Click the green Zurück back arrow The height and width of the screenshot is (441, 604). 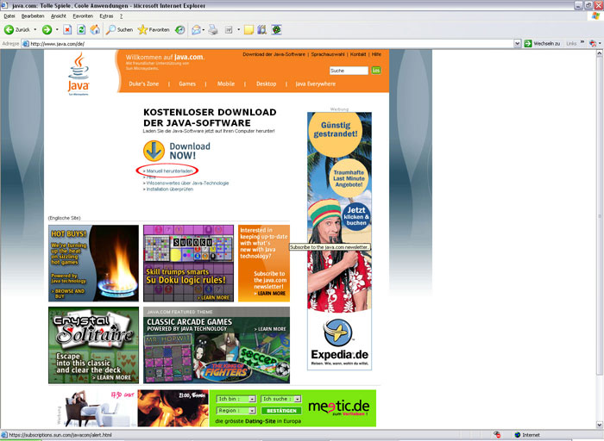coord(9,29)
